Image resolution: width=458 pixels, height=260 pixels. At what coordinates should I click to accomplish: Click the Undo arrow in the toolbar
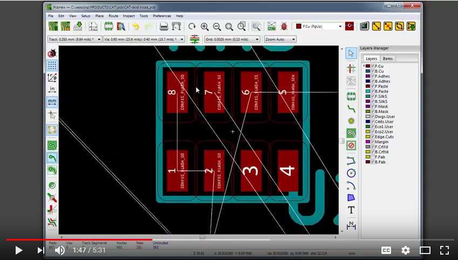[136, 26]
